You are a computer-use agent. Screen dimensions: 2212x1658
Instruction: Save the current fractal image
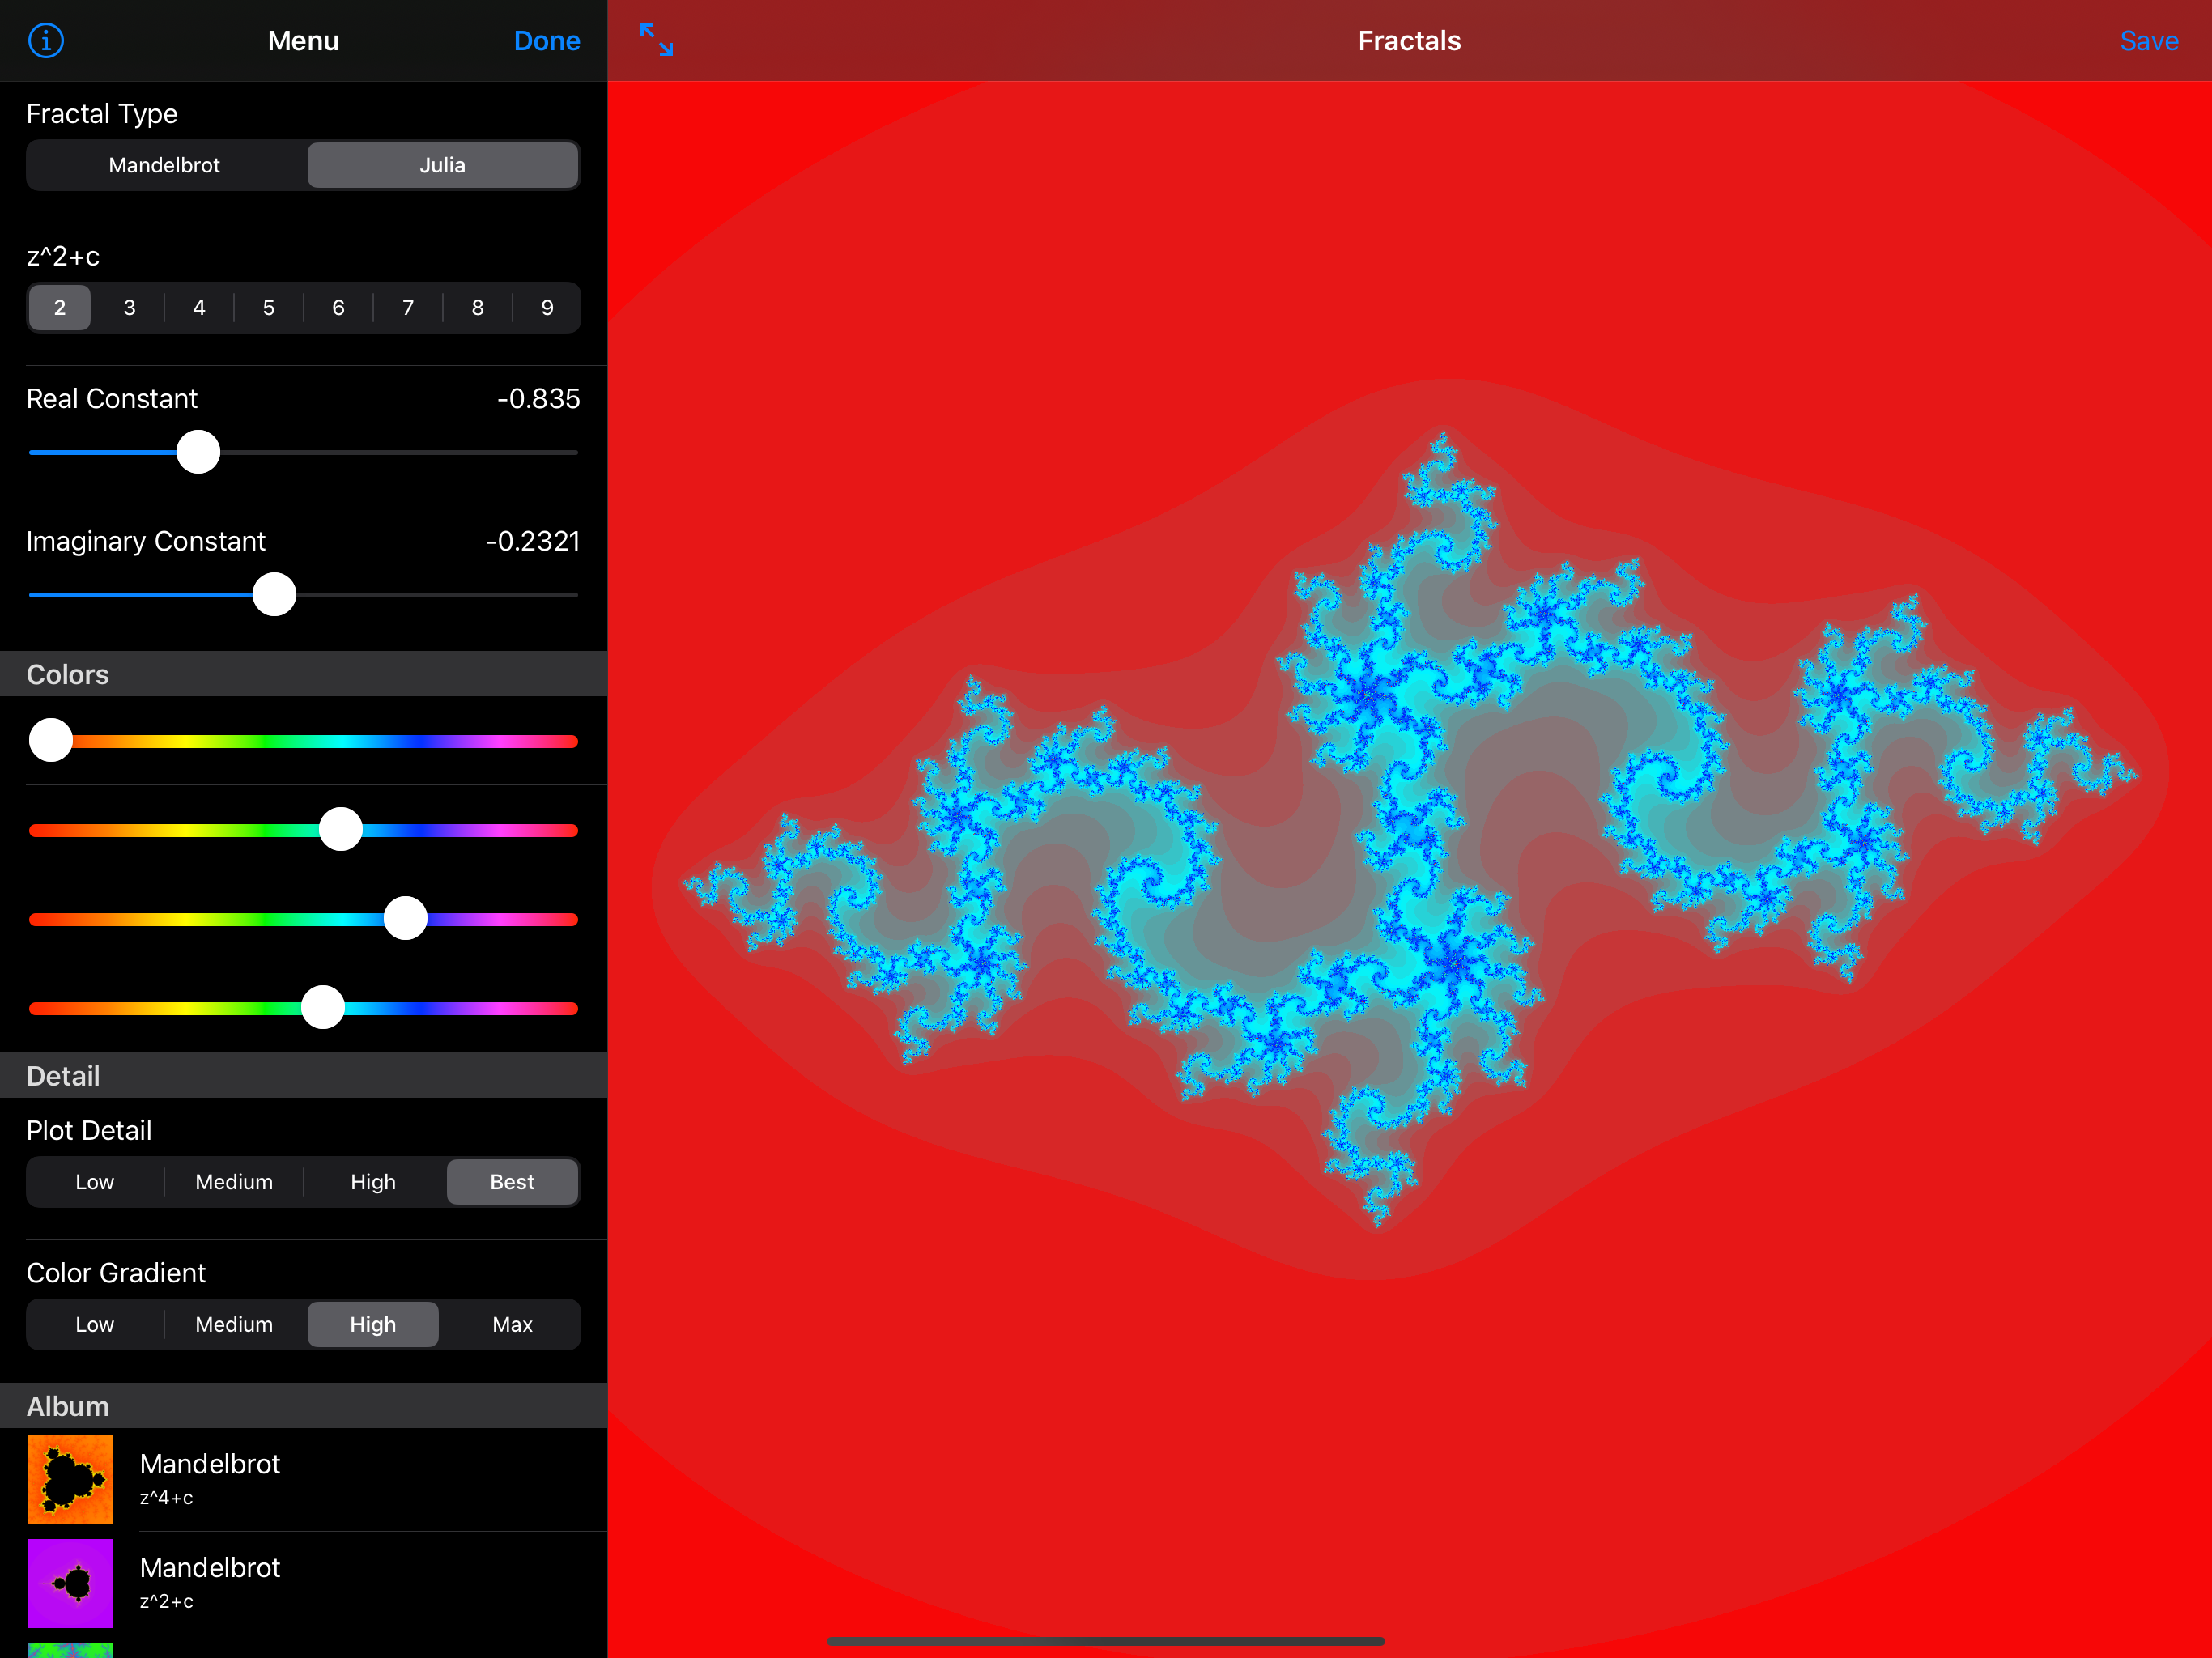coord(2148,41)
